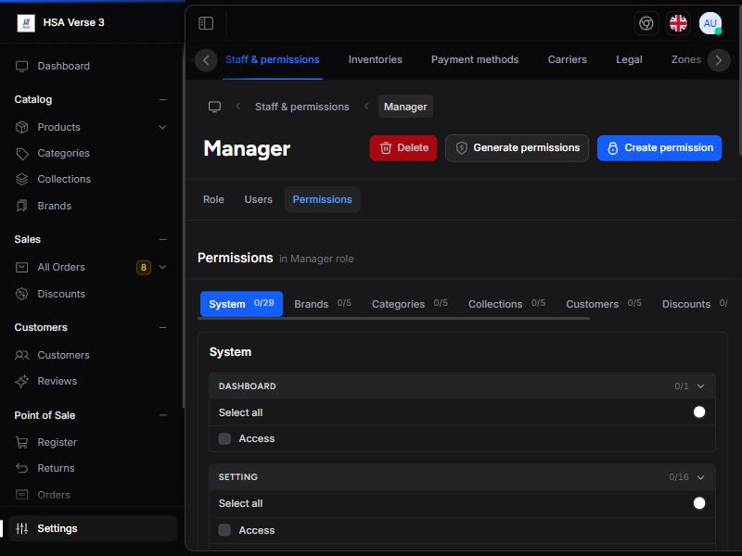The height and width of the screenshot is (556, 742).
Task: Click the permission tabs horizontal scrollbar
Action: click(x=393, y=319)
